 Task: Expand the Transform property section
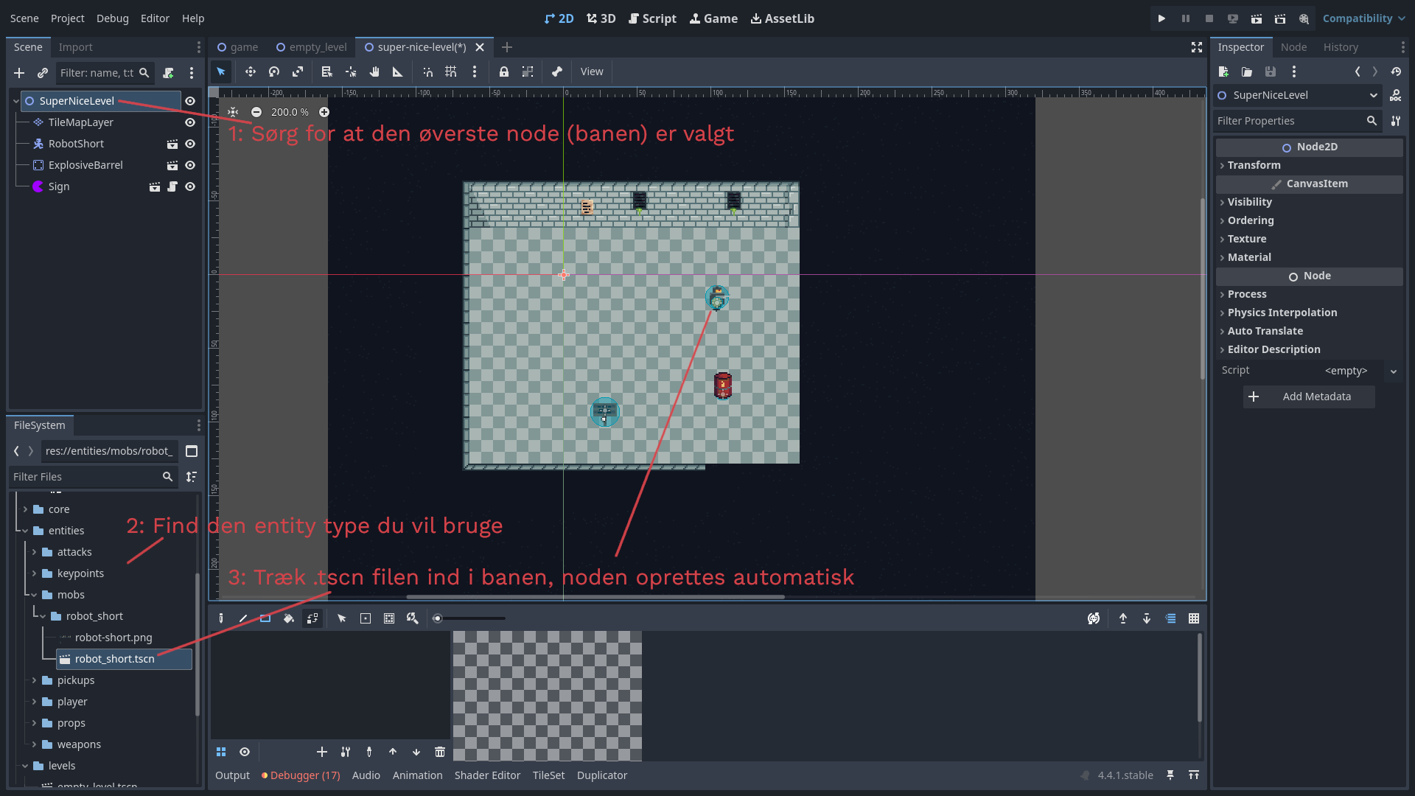point(1254,165)
